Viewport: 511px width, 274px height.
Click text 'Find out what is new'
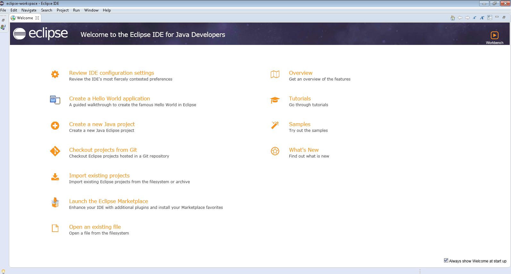pyautogui.click(x=309, y=156)
